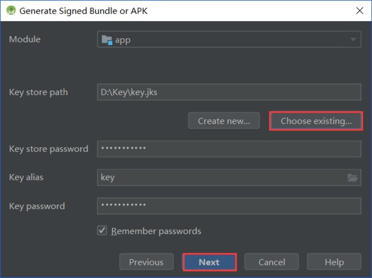This screenshot has width=372, height=278.
Task: Focus the Key store password field
Action: [x=229, y=149]
